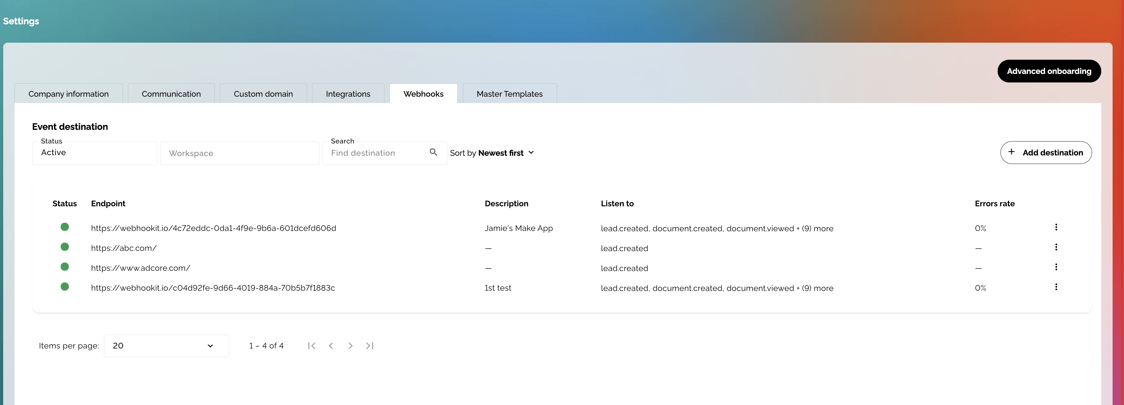Screen dimensions: 1124x405
Task: Click the https://abc.com/ endpoint row
Action: pyautogui.click(x=124, y=248)
